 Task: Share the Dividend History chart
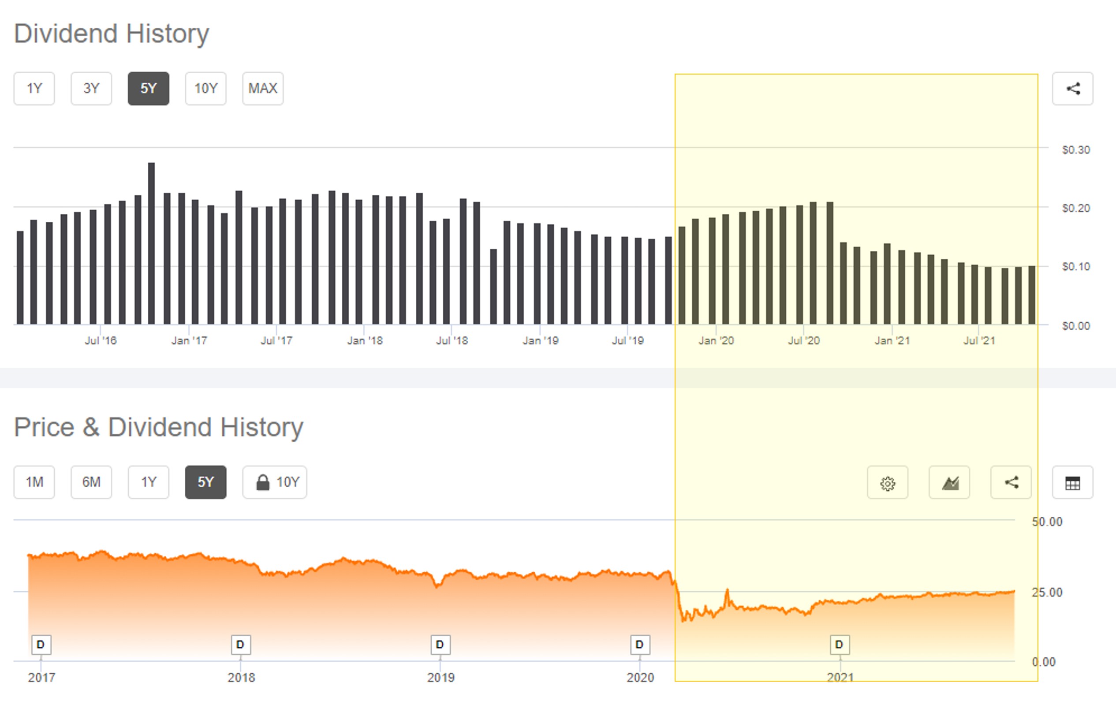tap(1072, 89)
